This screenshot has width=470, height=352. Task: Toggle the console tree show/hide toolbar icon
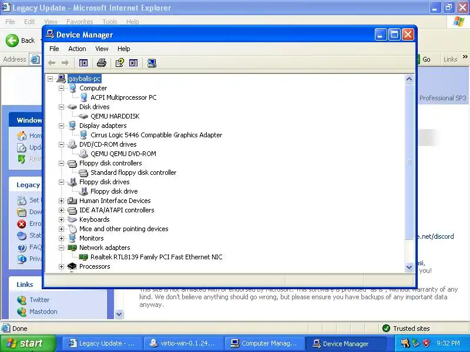[83, 63]
